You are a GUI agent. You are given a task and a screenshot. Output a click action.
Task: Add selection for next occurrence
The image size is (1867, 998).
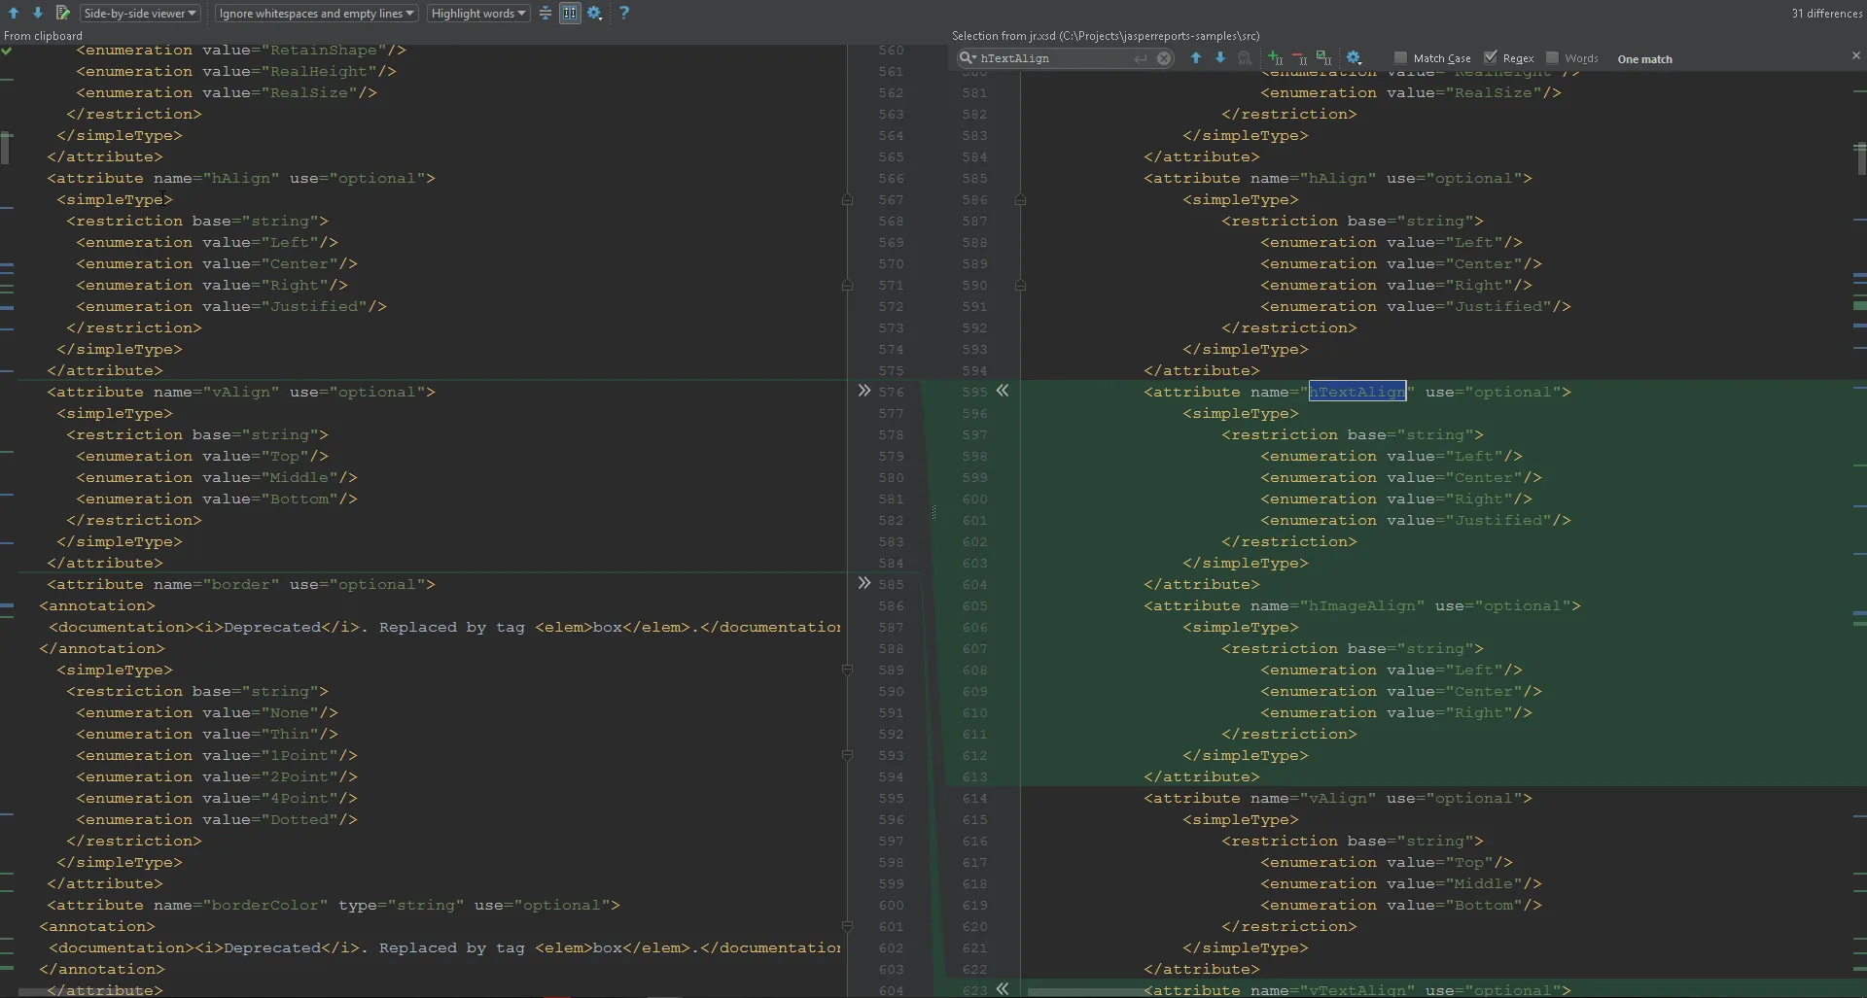point(1275,58)
